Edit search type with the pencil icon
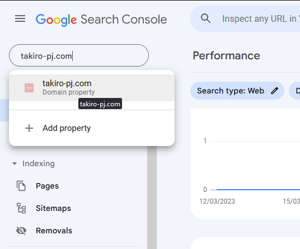The image size is (300, 249). (274, 91)
